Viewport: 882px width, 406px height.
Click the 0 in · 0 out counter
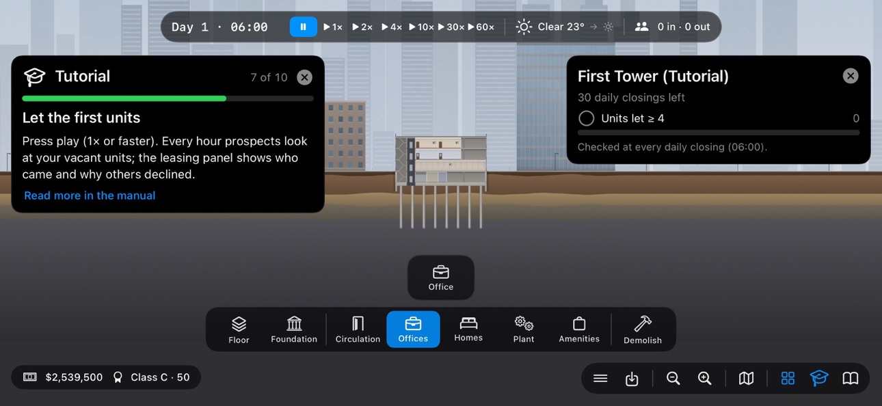684,27
